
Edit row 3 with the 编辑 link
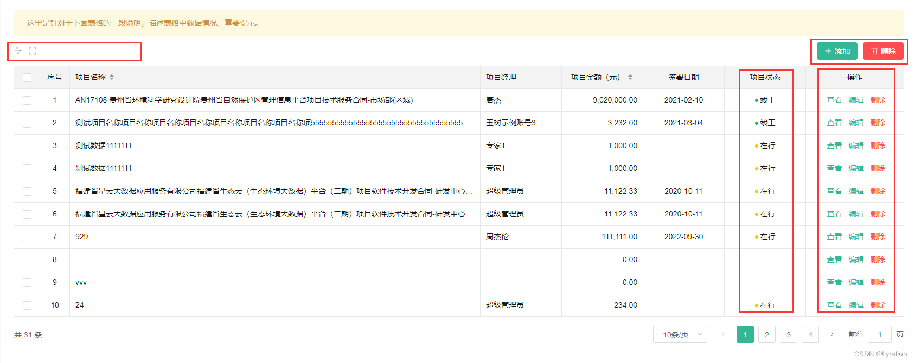[x=856, y=145]
